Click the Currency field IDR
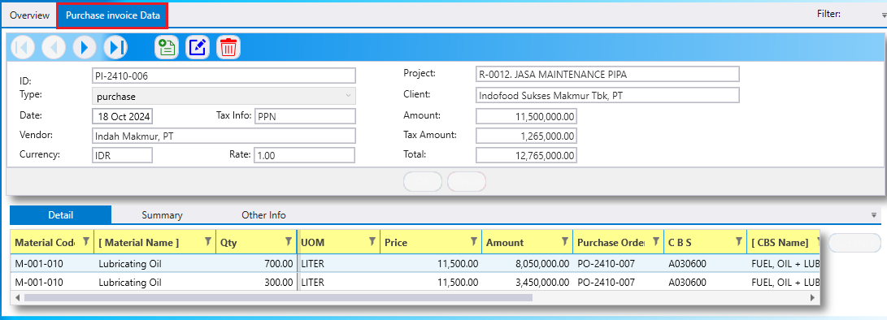The height and width of the screenshot is (320, 887). pos(122,155)
